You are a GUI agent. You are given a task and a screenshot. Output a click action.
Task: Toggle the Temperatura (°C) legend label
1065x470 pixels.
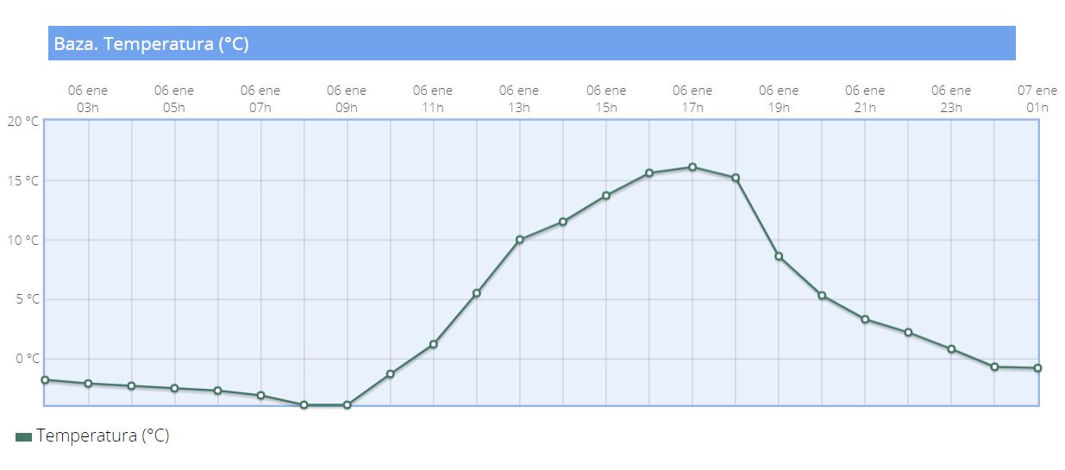103,436
